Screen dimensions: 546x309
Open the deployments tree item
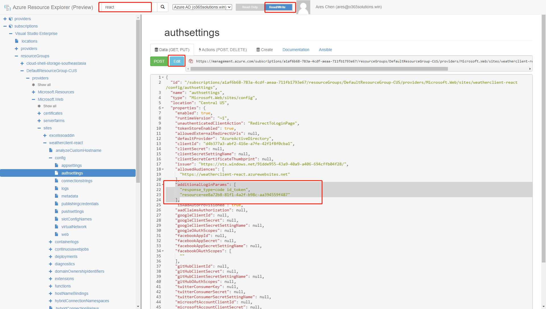pyautogui.click(x=66, y=257)
